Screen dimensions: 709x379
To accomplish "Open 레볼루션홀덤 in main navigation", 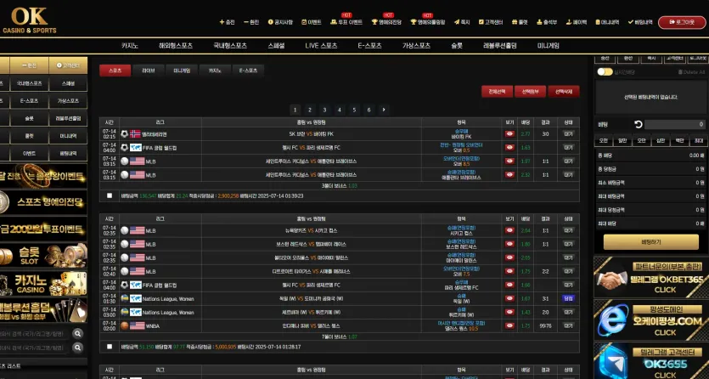I will click(x=499, y=46).
